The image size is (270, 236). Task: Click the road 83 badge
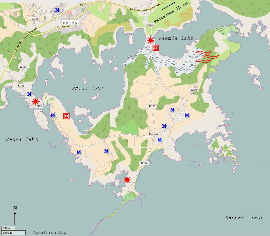click(x=81, y=5)
